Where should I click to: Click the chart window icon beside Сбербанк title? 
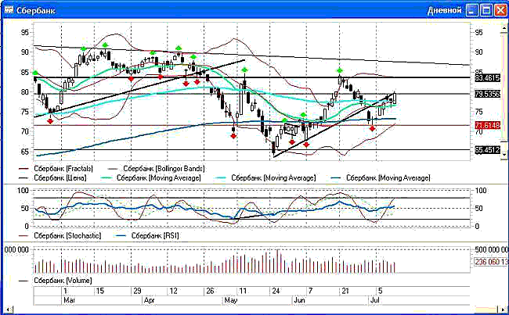click(9, 10)
